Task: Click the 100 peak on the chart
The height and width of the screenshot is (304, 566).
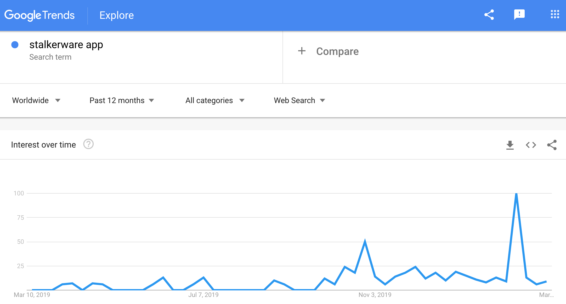Action: [516, 194]
